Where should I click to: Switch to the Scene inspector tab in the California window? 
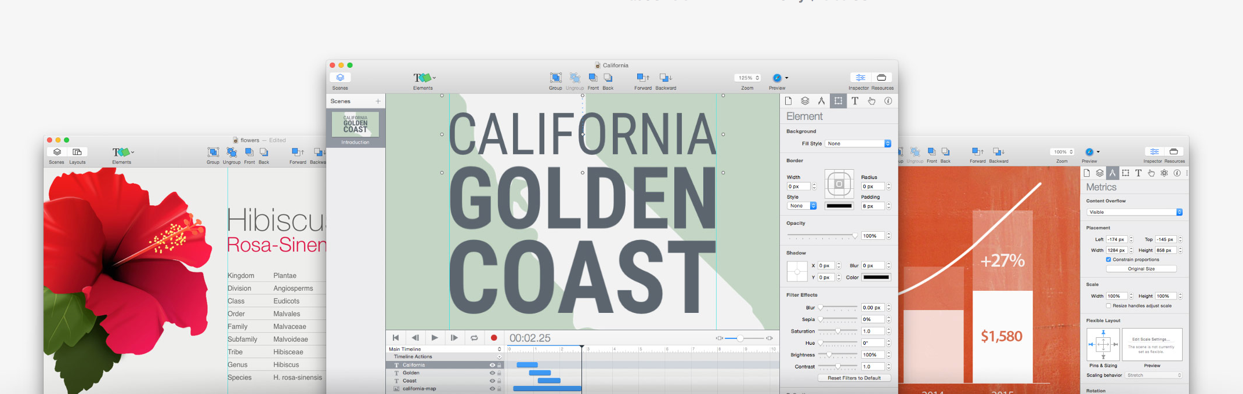pos(805,101)
